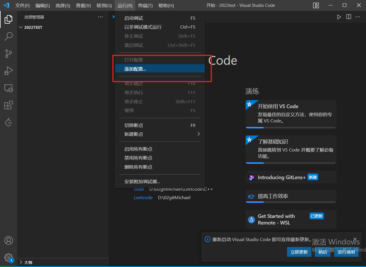Screen dimensions: 366x267
Task: Close the update notification with X
Action: click(x=355, y=239)
